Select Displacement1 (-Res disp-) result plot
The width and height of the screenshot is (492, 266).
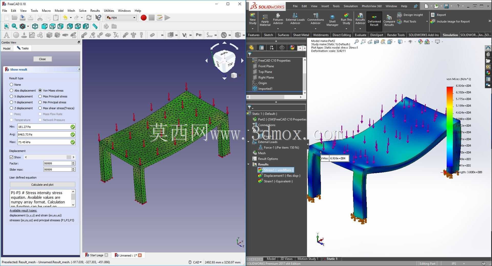(279, 176)
